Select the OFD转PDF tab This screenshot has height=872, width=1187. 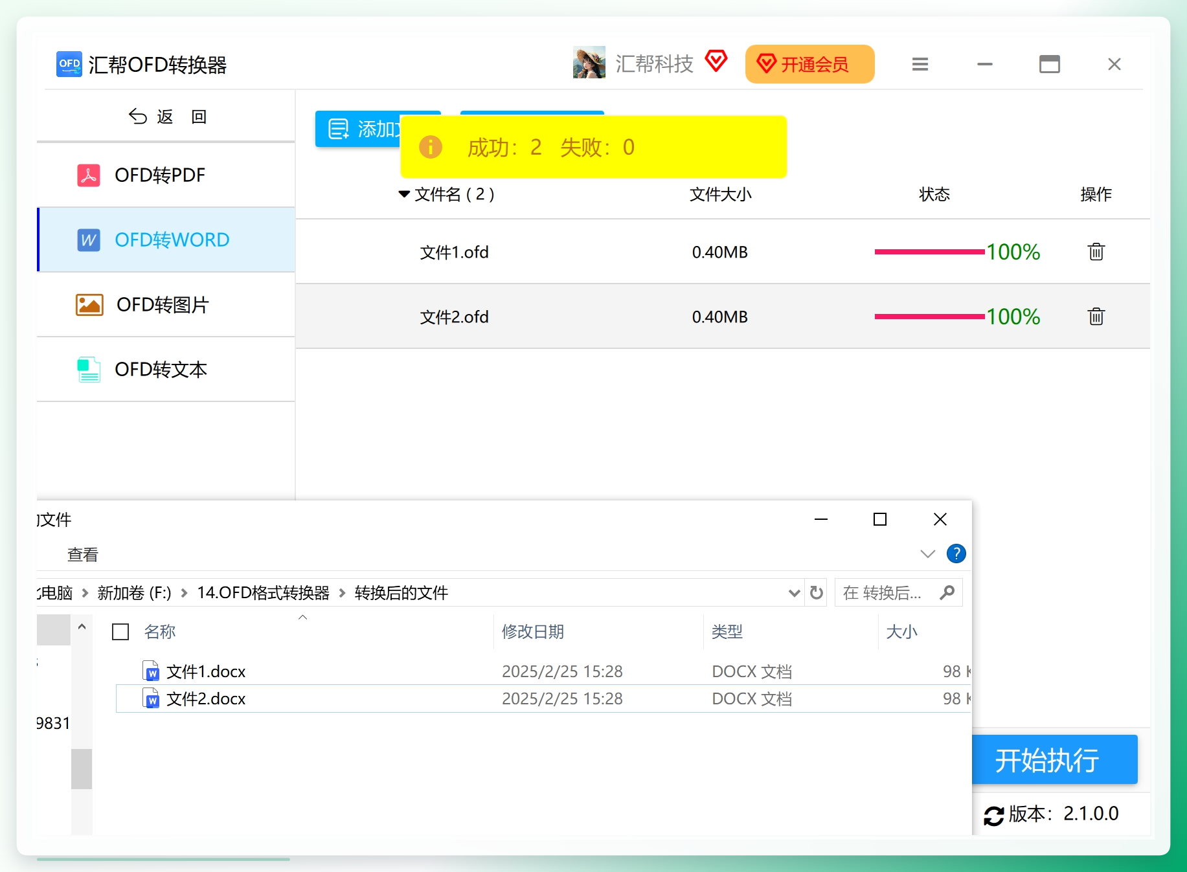[166, 175]
